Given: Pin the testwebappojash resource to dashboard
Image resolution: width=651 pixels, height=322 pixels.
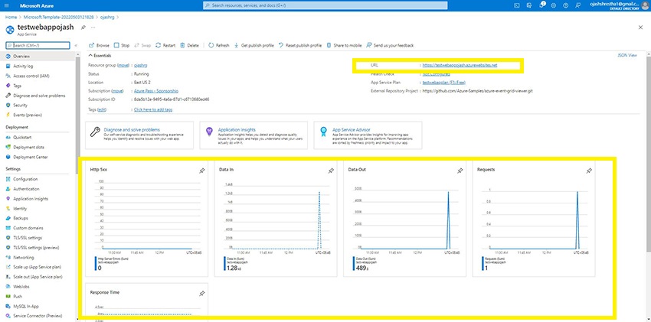Looking at the screenshot, I should click(x=83, y=27).
